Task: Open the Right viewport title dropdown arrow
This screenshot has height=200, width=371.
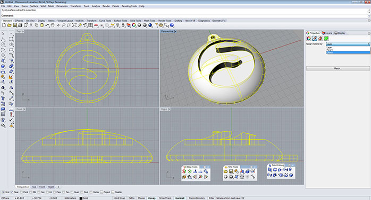Action: pos(169,110)
